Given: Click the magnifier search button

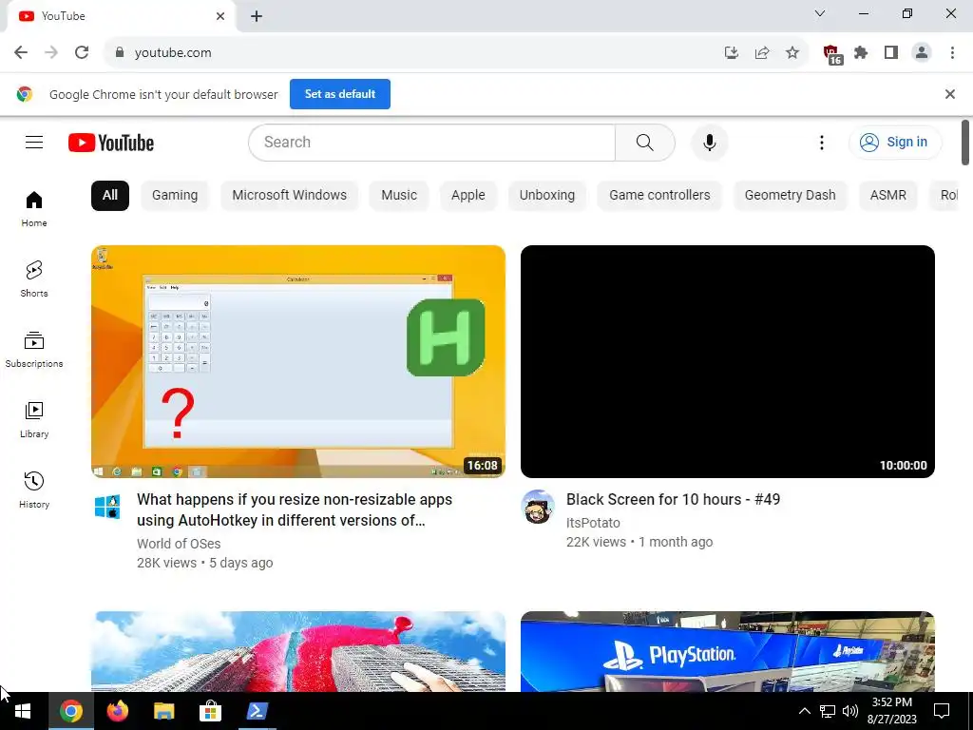Looking at the screenshot, I should (645, 143).
